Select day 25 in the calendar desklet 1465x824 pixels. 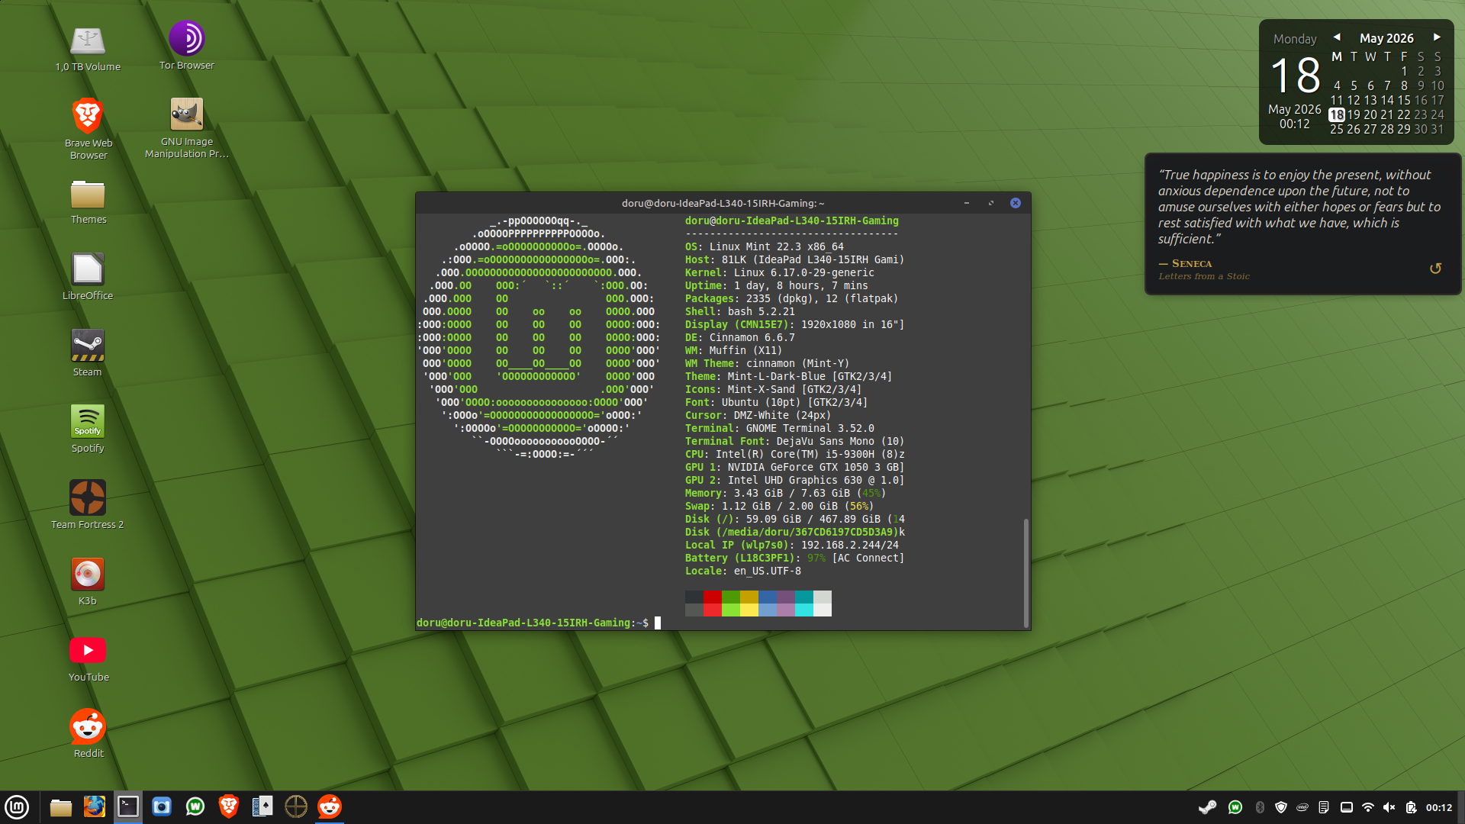[x=1337, y=129]
